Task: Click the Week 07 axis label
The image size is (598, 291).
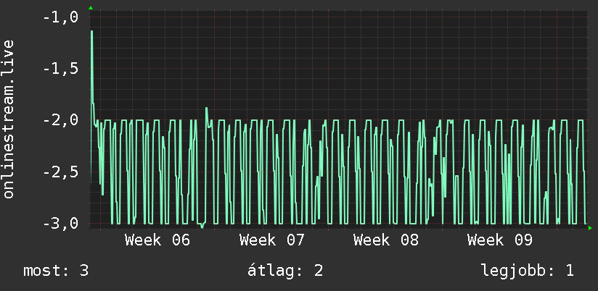Action: [x=271, y=240]
